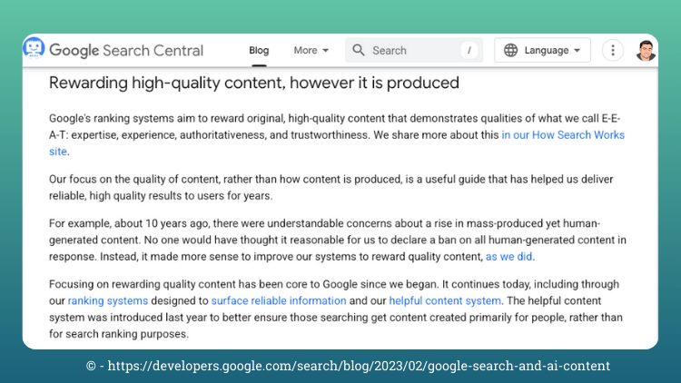The width and height of the screenshot is (681, 383).
Task: Click the Google Search Central title text
Action: (x=126, y=51)
